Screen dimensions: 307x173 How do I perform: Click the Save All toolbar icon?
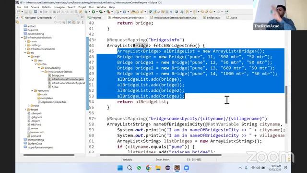(x=31, y=12)
